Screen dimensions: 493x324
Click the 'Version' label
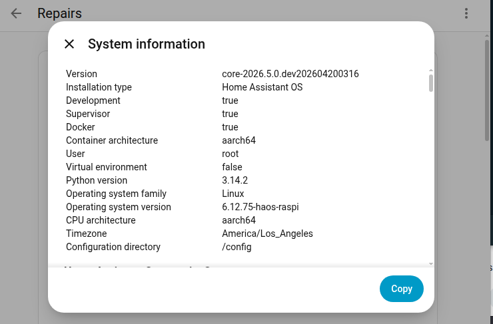point(81,74)
